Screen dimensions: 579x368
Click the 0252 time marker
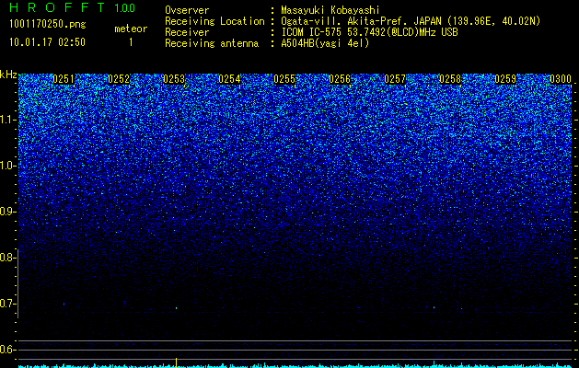point(119,79)
